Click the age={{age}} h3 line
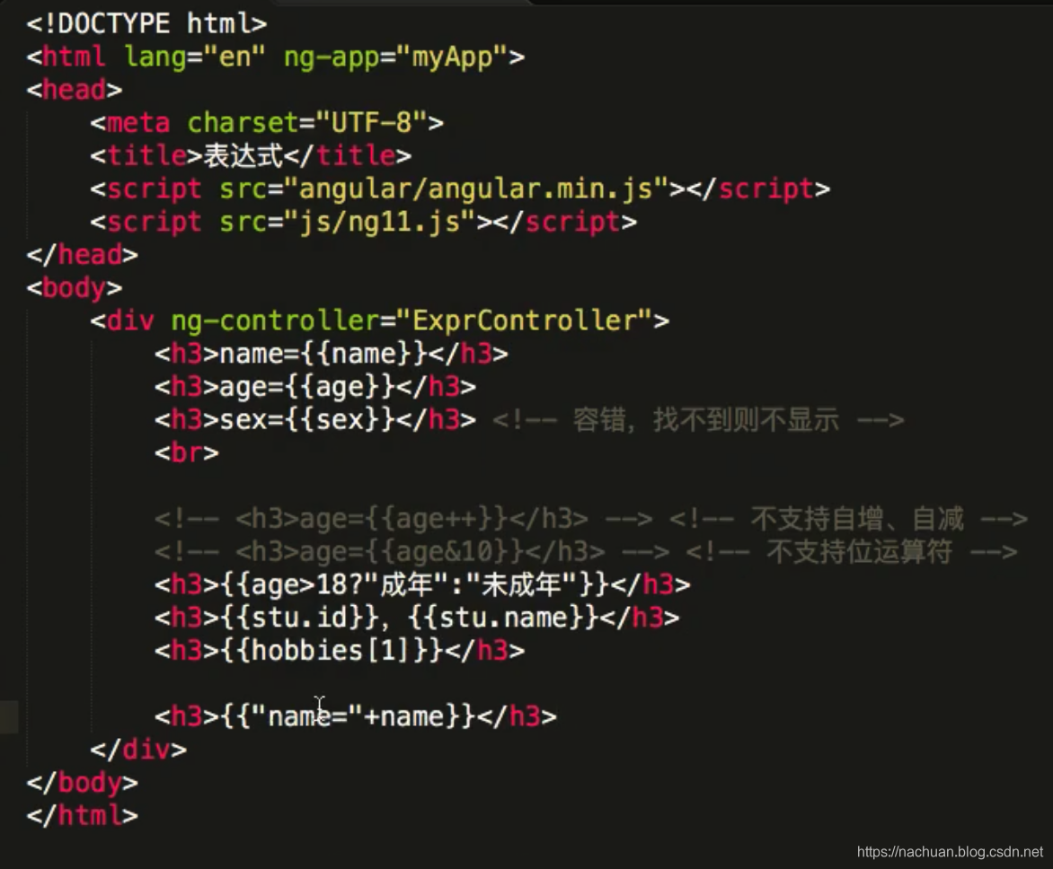 click(315, 386)
